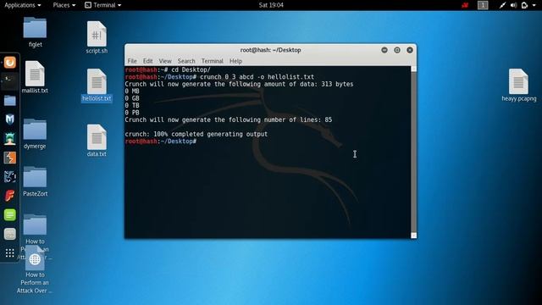
Task: Launch Maltego icon in the dock
Action: tap(9, 177)
